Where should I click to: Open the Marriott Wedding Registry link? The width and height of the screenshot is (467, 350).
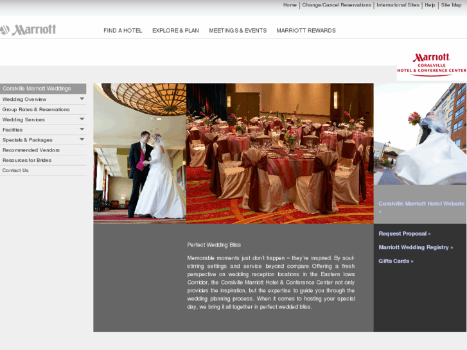[416, 247]
